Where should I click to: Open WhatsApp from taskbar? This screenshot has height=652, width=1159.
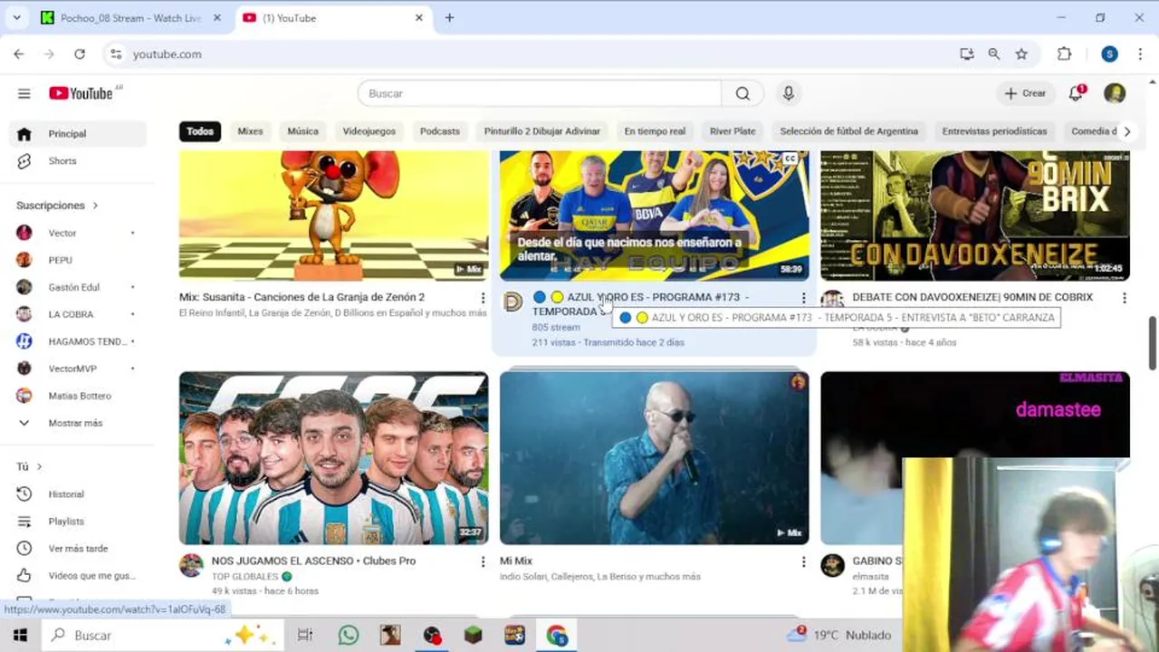349,635
